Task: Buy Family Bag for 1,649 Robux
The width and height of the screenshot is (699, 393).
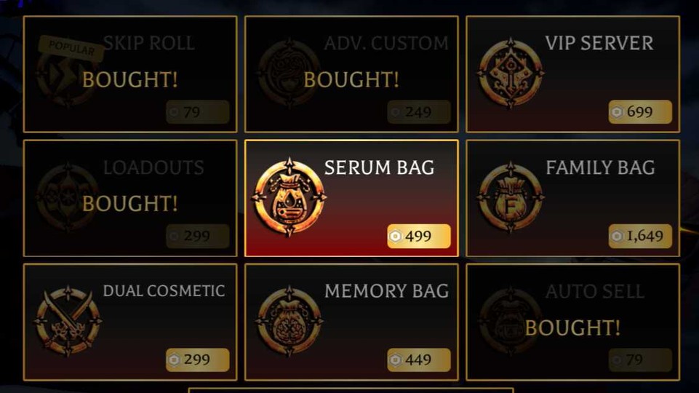Action: 639,236
